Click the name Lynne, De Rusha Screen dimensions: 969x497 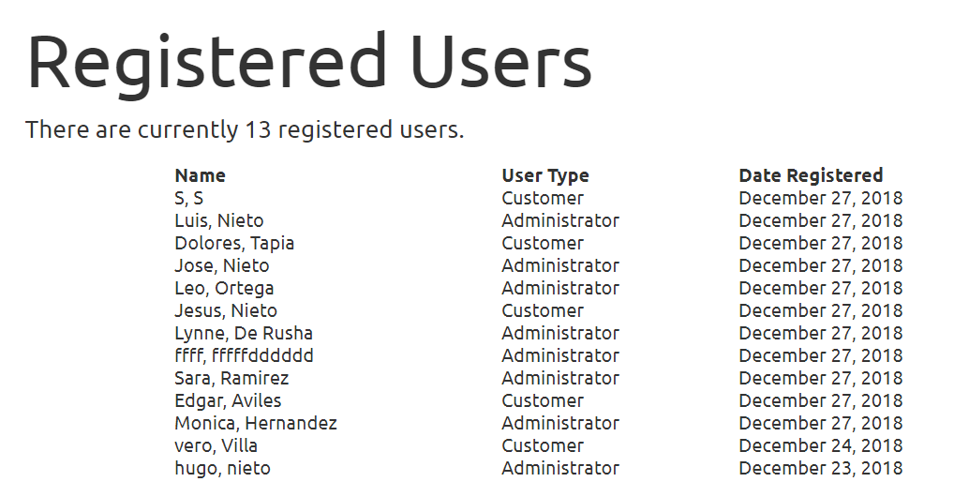244,333
